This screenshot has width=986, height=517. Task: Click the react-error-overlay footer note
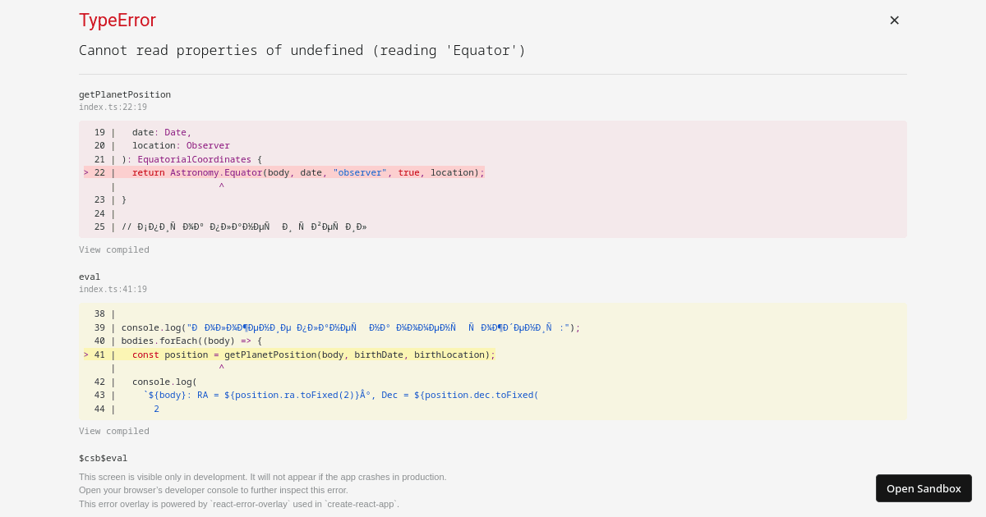238,504
